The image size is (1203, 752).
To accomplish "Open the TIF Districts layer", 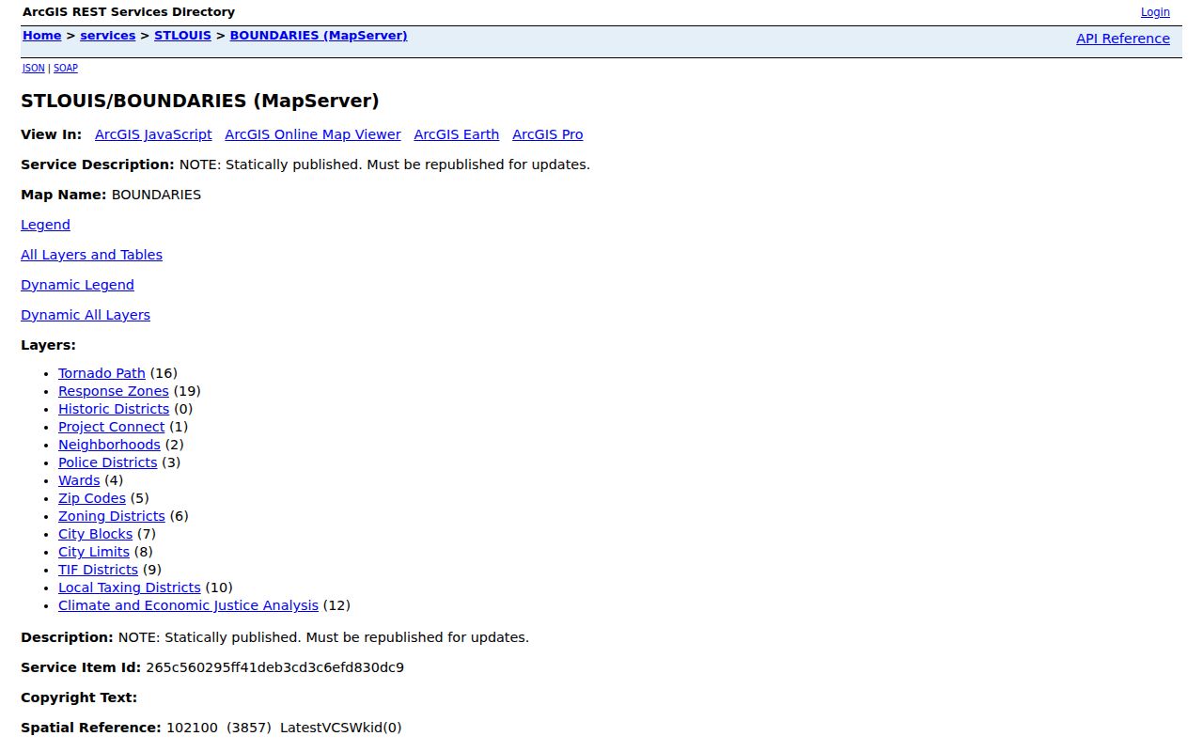I will (x=98, y=570).
